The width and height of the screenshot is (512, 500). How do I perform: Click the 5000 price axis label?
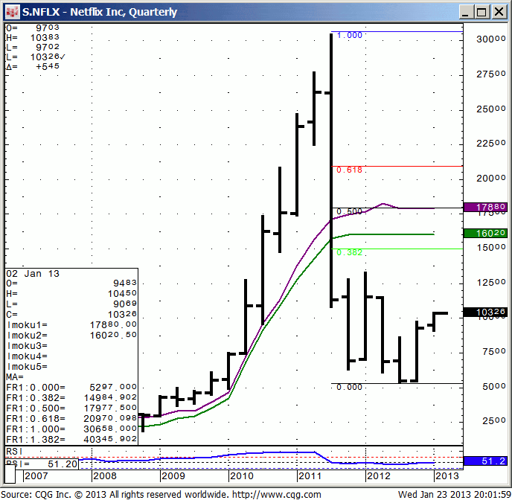click(494, 386)
